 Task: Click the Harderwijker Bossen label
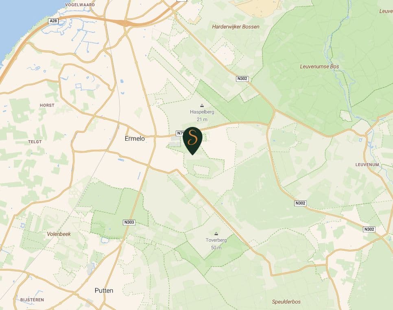(236, 27)
